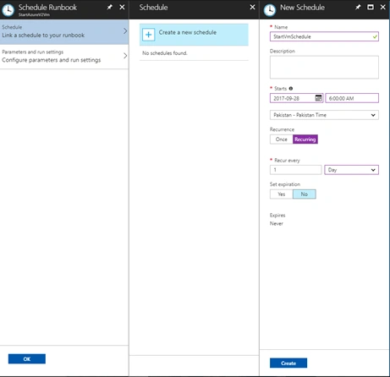Set expiration to Yes

coord(282,194)
